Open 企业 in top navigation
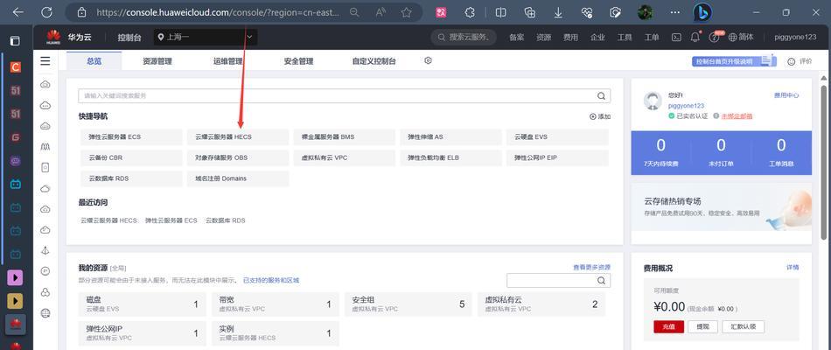This screenshot has height=350, width=831. click(x=597, y=37)
